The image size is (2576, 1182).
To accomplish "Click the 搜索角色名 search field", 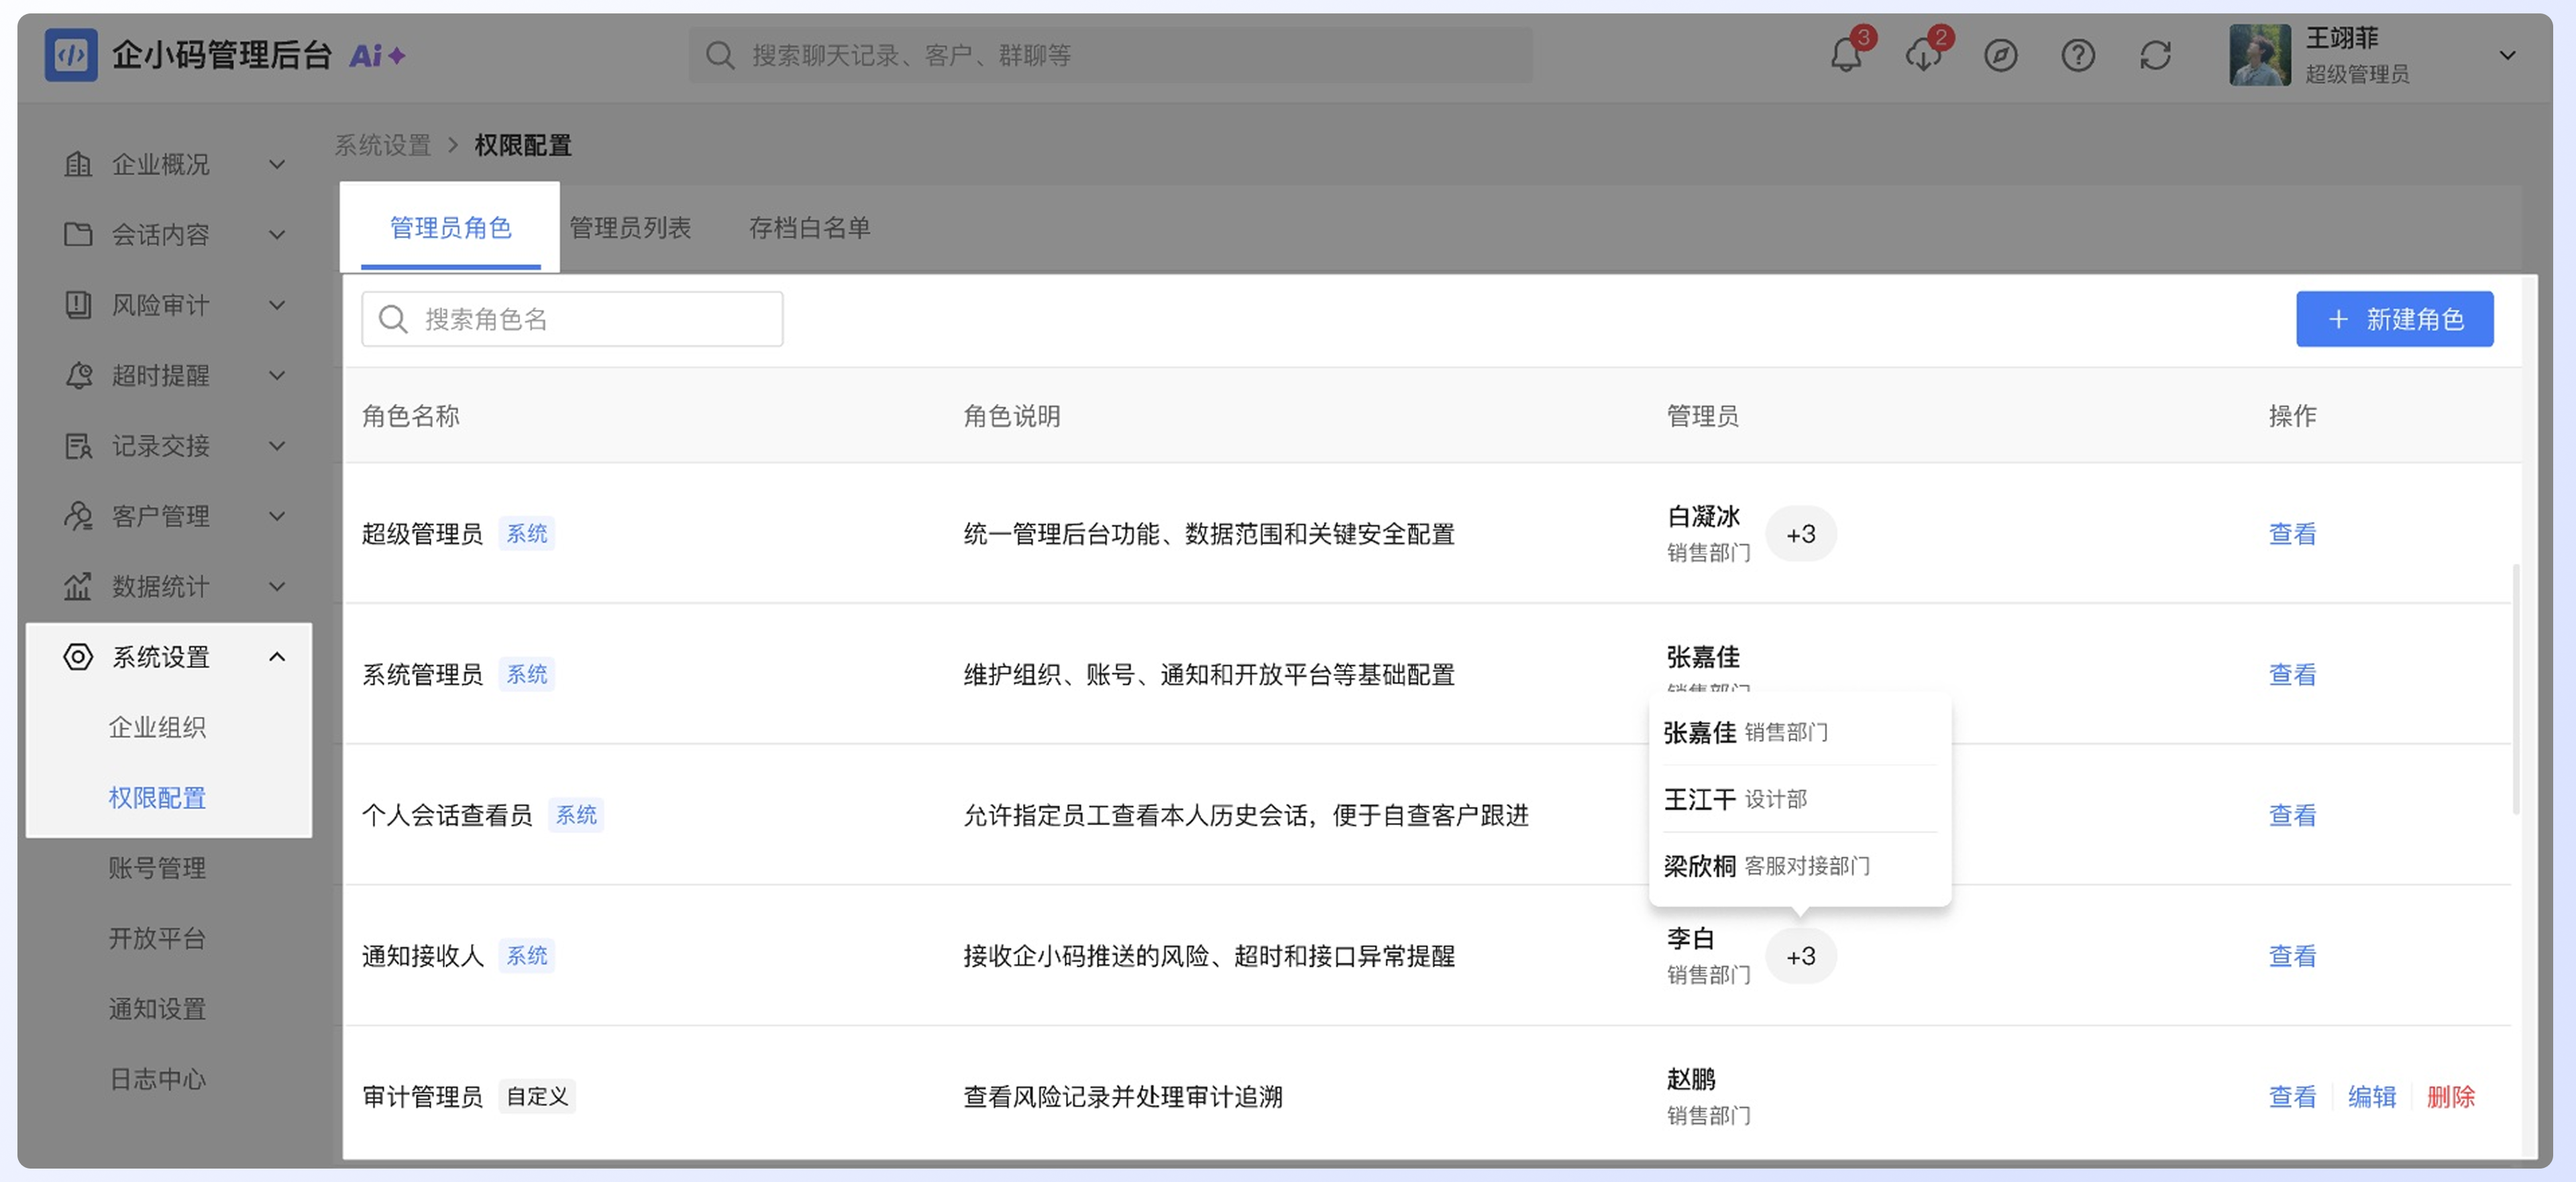I will click(x=572, y=319).
